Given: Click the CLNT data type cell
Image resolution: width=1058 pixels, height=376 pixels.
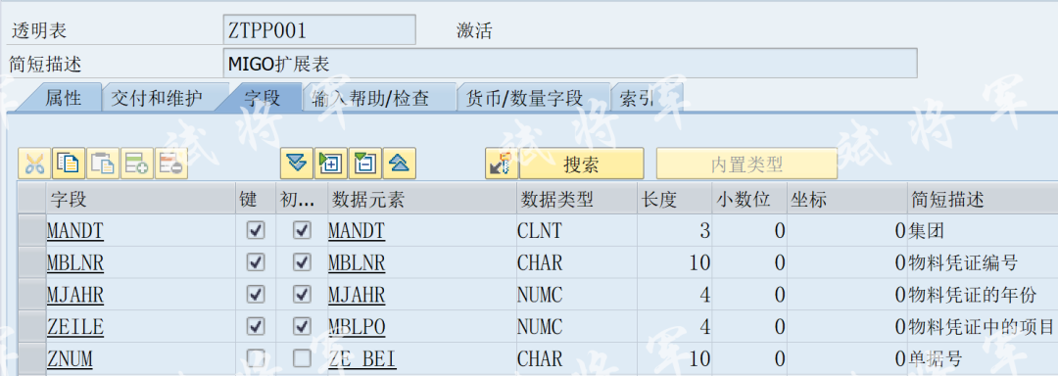Looking at the screenshot, I should (x=577, y=231).
